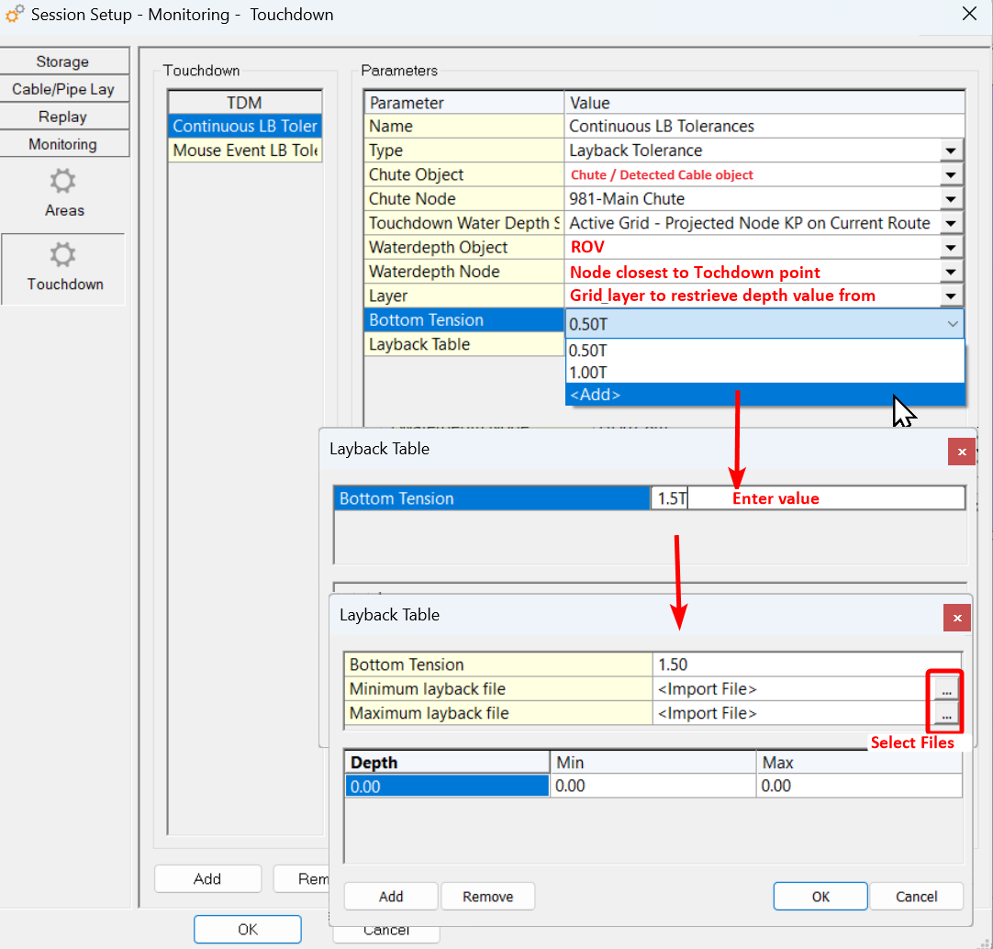Confirm Layback Table with OK
The image size is (993, 949).
[820, 897]
